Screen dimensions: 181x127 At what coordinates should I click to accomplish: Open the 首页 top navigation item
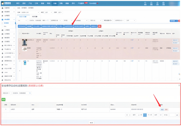click(18, 3)
